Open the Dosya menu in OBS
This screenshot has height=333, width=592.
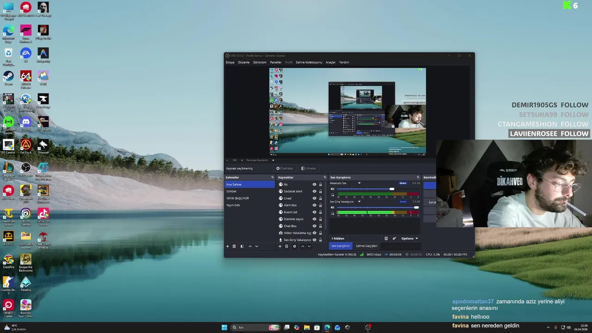point(230,62)
